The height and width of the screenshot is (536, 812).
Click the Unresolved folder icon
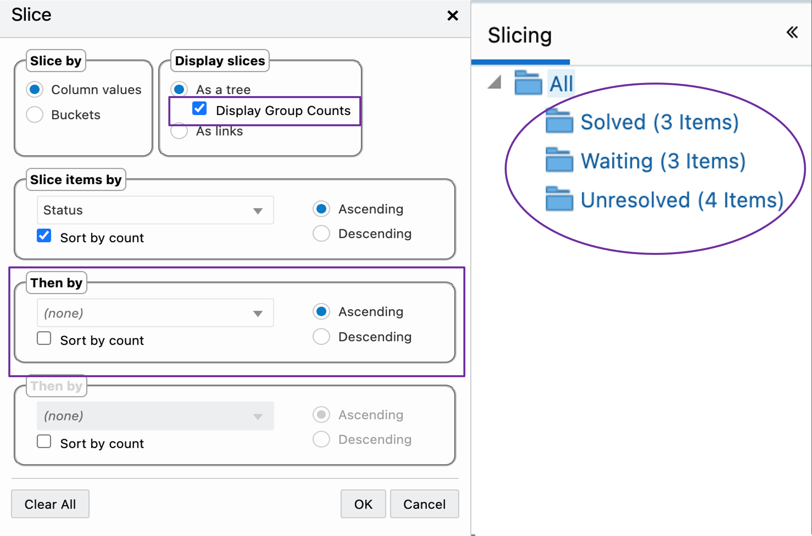[559, 199]
